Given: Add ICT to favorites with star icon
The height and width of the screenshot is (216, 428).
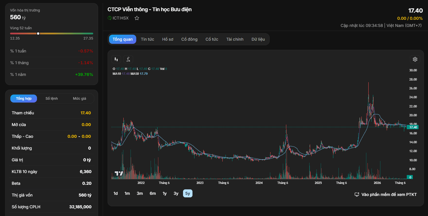Looking at the screenshot, I should pos(137,18).
